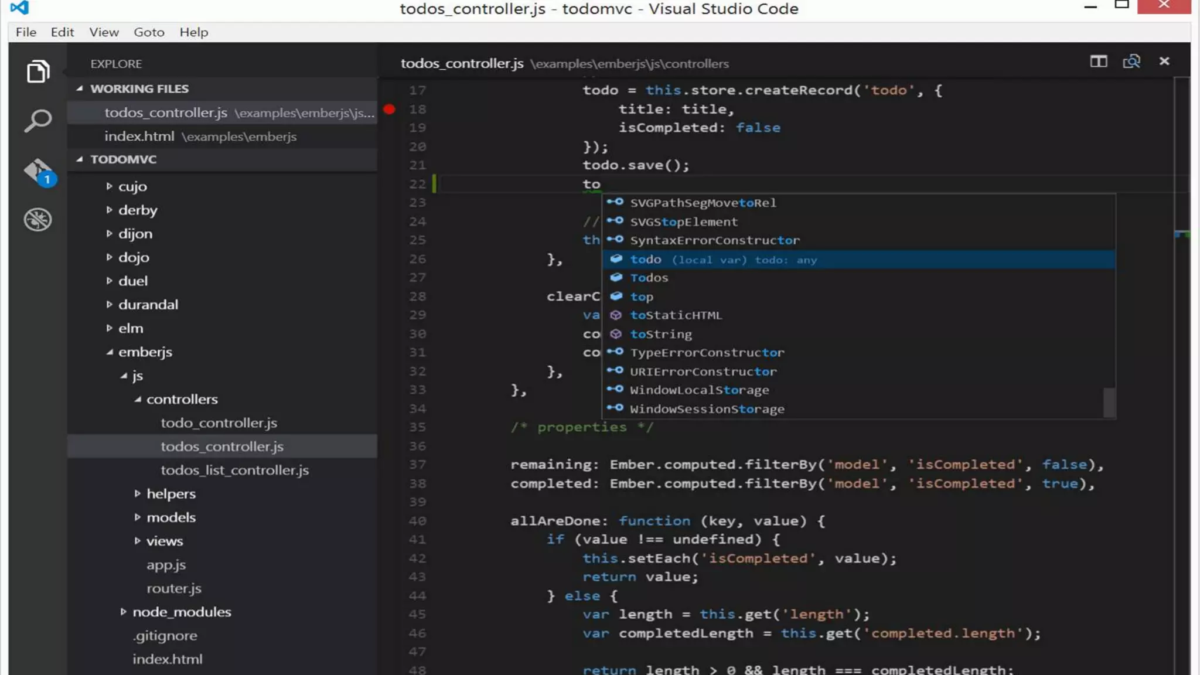Image resolution: width=1200 pixels, height=675 pixels.
Task: Open the View menu
Action: [x=104, y=32]
